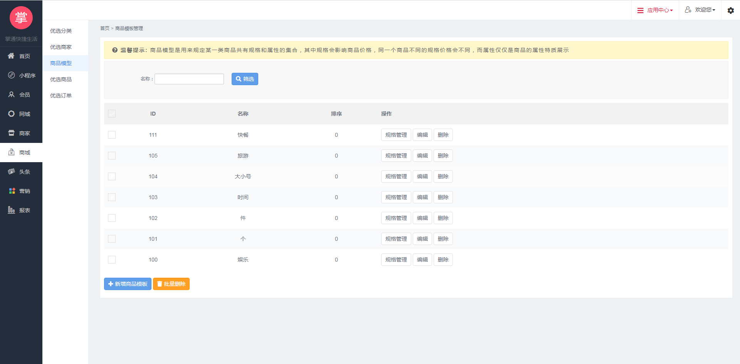The image size is (740, 364).
Task: Click the 商品模板管理 breadcrumb text
Action: pos(129,29)
